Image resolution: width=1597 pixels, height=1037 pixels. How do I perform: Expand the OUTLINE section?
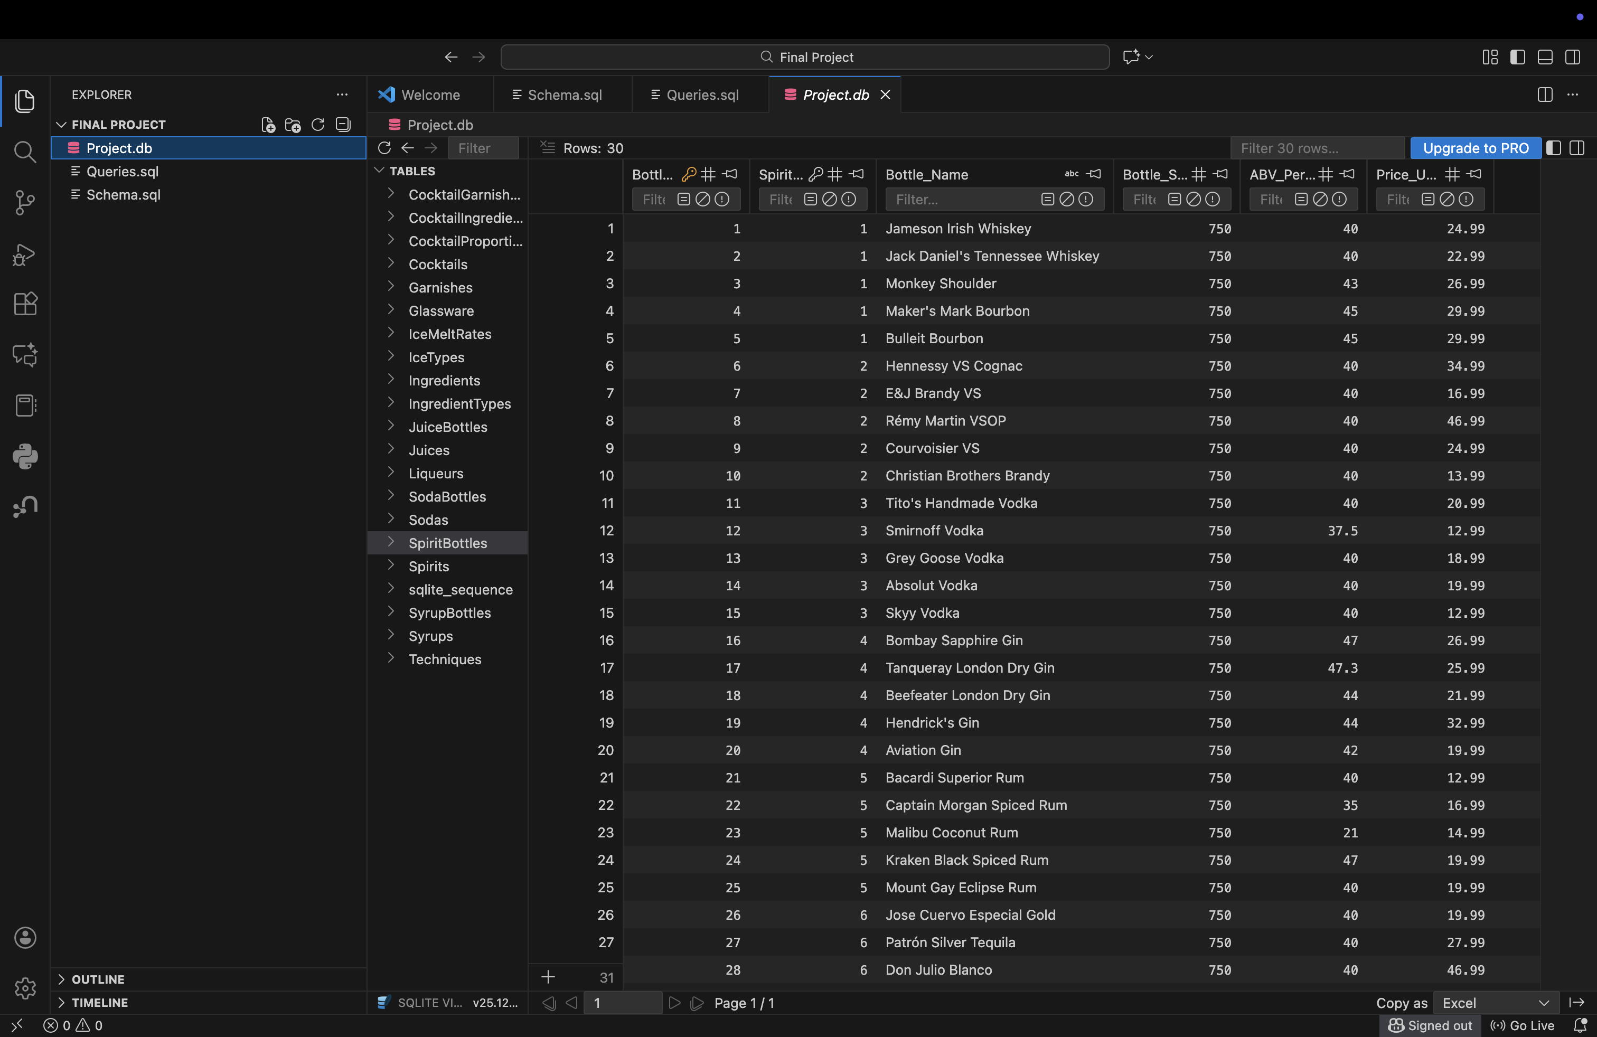click(61, 979)
